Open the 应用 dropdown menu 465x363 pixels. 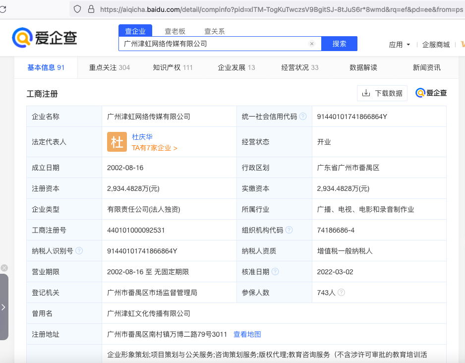coord(399,45)
